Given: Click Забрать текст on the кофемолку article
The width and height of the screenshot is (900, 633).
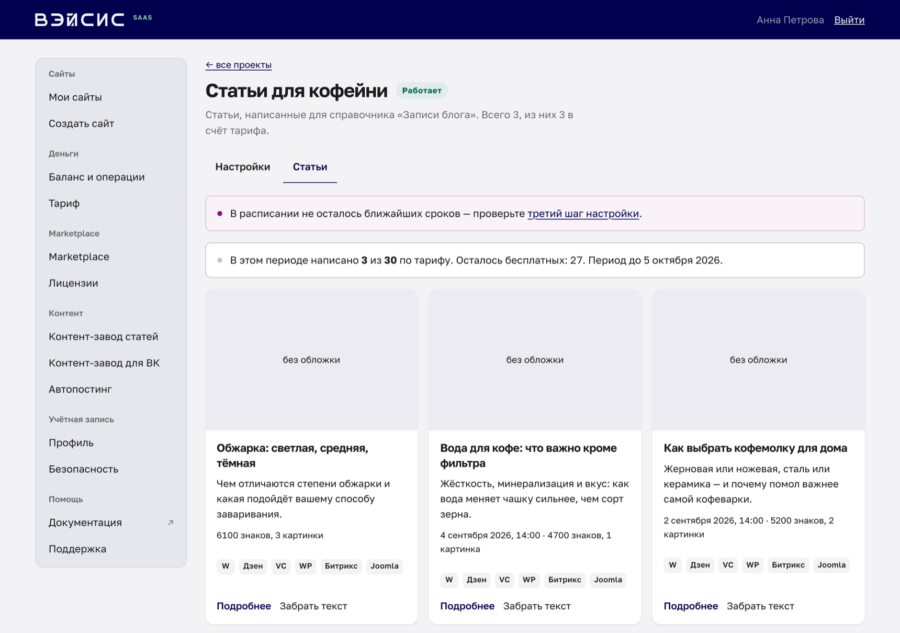Looking at the screenshot, I should click(x=760, y=606).
